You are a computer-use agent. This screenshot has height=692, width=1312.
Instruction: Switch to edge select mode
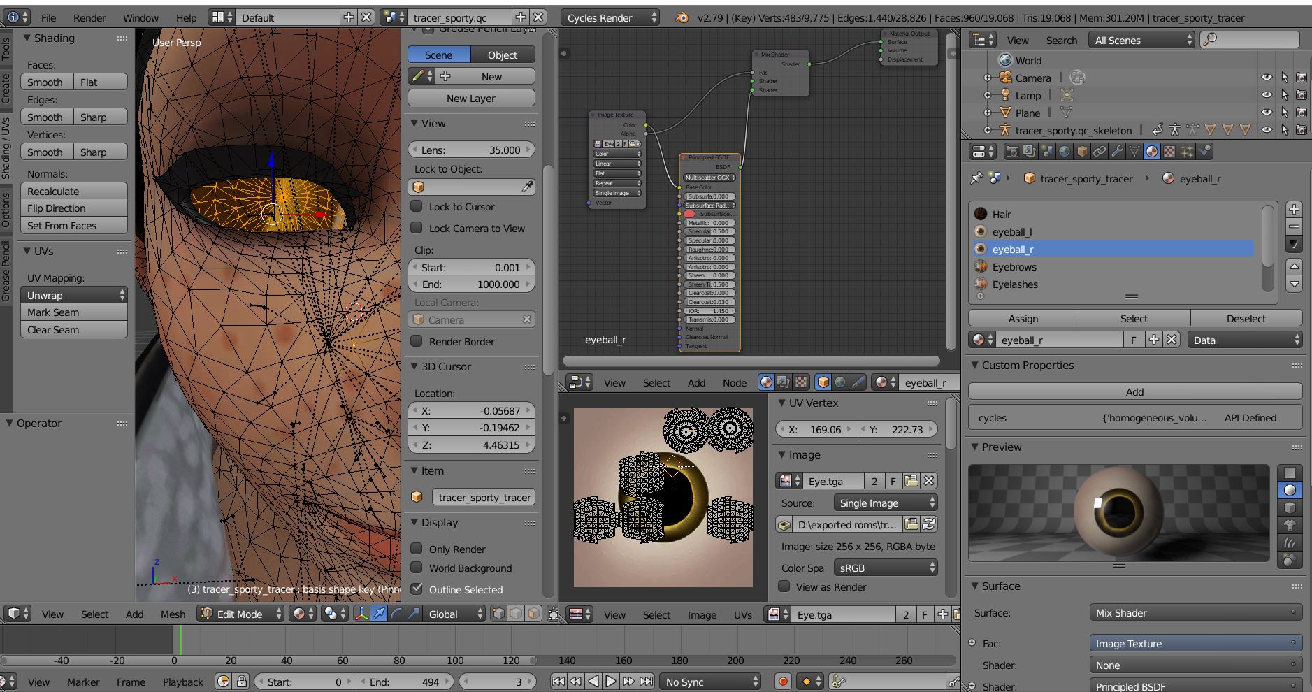pyautogui.click(x=516, y=614)
